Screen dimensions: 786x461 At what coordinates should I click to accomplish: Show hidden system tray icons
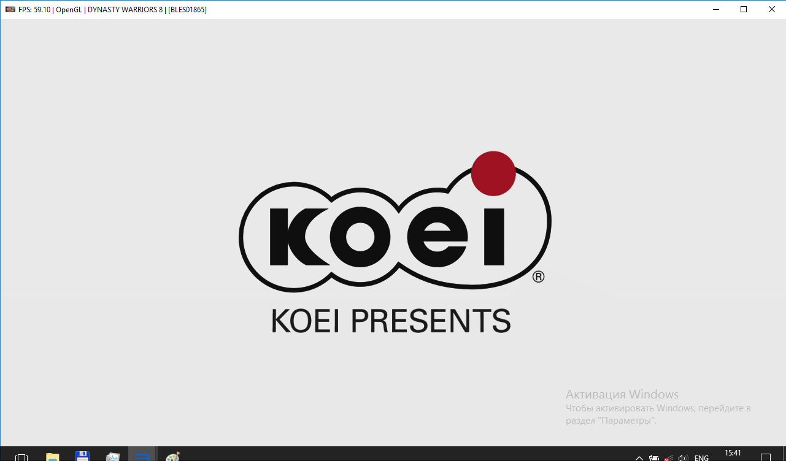639,457
